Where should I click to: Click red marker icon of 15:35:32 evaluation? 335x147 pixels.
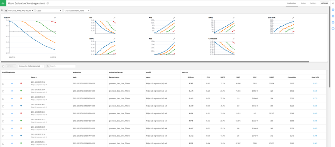21,83
